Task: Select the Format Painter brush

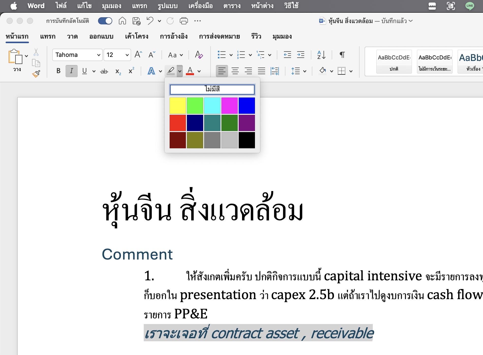Action: click(36, 74)
